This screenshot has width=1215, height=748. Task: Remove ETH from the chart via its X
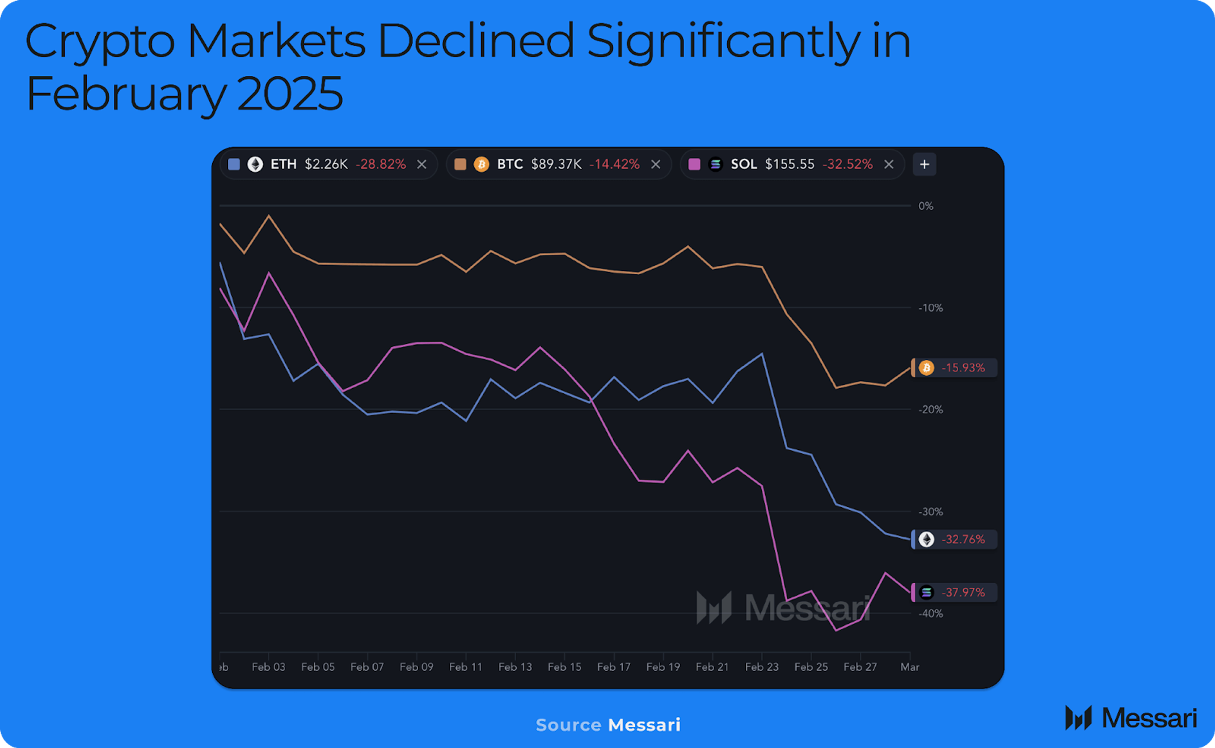pos(422,164)
